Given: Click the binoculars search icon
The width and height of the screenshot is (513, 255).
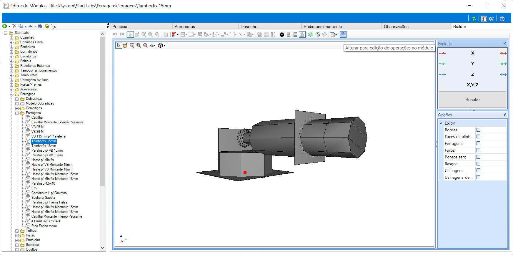Looking at the screenshot, I should point(40,26).
